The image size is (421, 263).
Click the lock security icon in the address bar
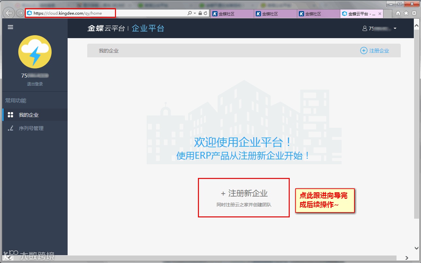tap(200, 13)
